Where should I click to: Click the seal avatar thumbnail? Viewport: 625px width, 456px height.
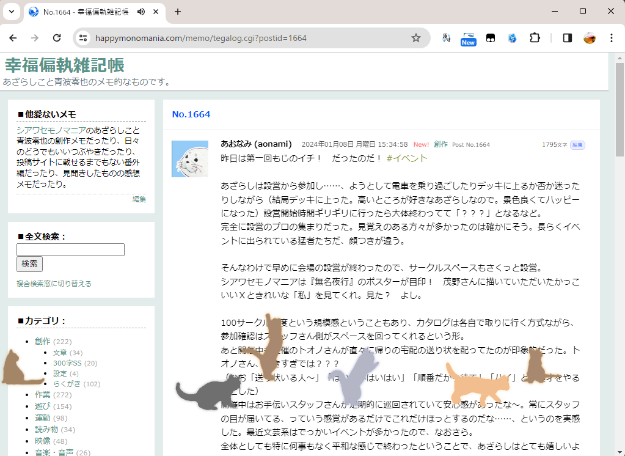point(190,159)
